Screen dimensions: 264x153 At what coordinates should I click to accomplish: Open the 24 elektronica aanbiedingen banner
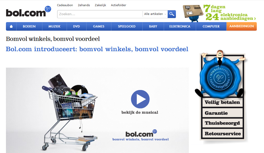(230, 13)
